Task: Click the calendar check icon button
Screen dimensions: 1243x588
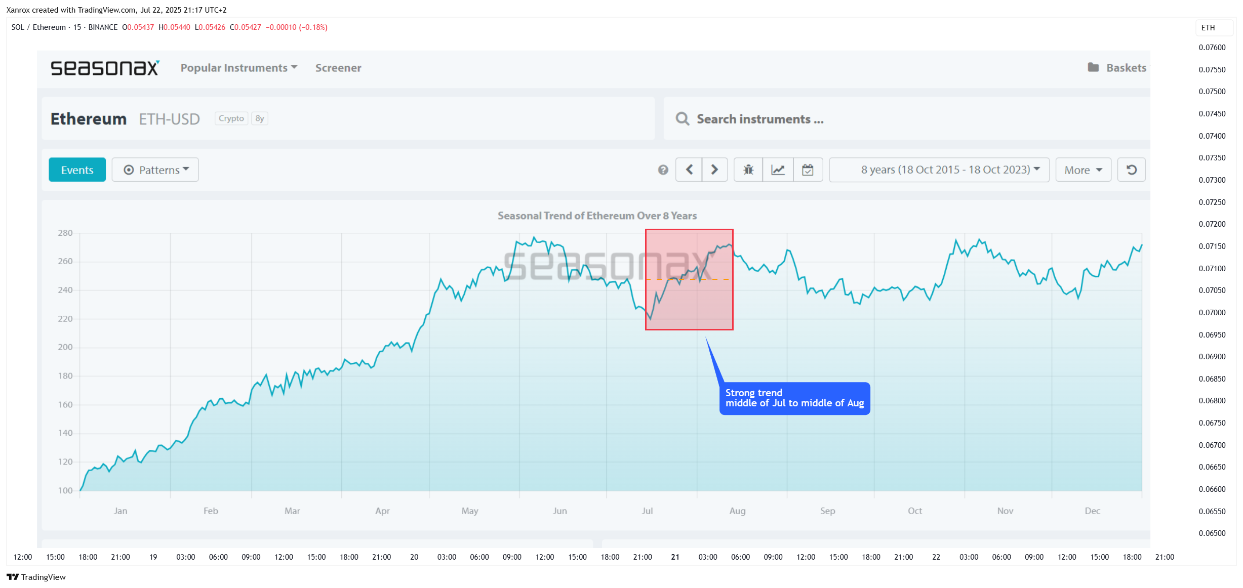Action: coord(808,170)
